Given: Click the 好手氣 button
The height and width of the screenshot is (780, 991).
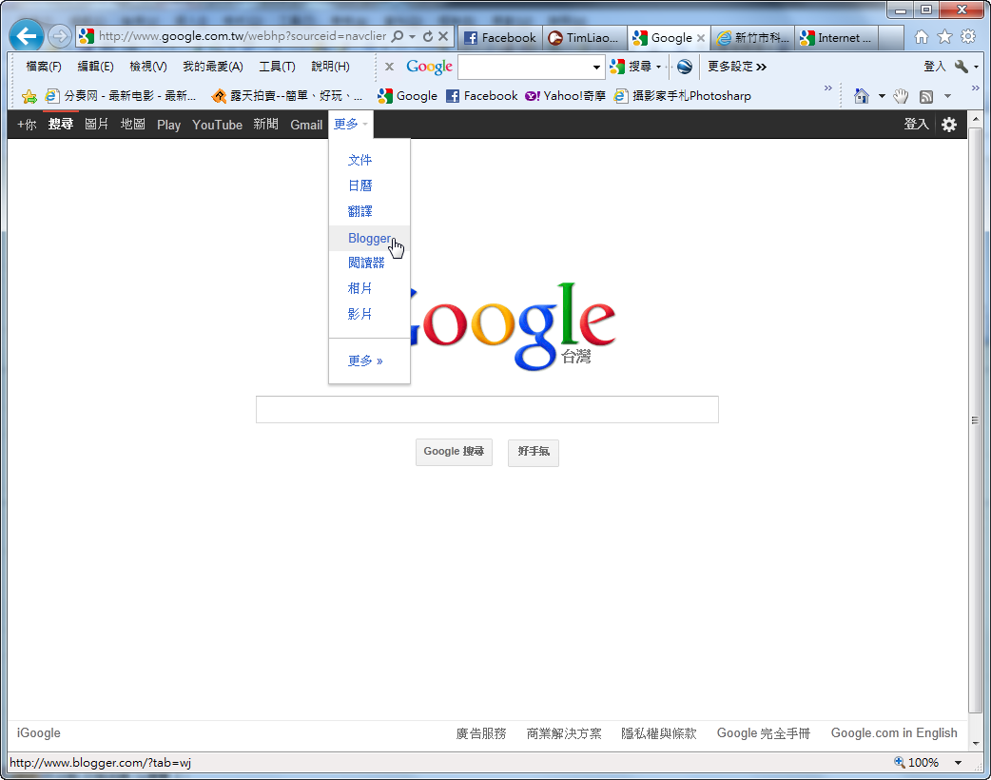Looking at the screenshot, I should [534, 452].
